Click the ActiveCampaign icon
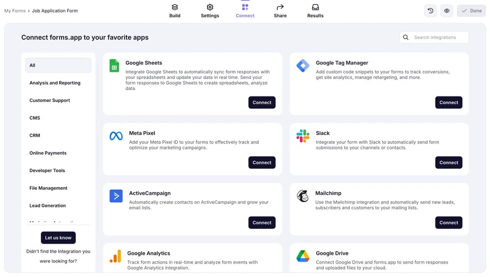The image size is (490, 277). (x=116, y=196)
